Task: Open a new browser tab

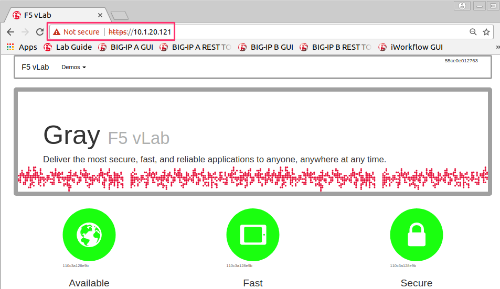Action: coord(120,15)
